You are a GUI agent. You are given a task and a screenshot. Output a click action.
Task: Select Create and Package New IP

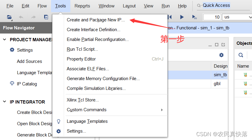pos(96,20)
